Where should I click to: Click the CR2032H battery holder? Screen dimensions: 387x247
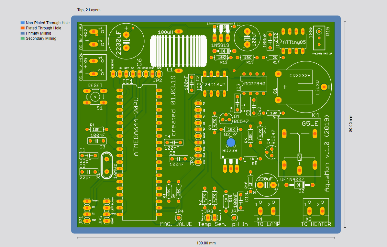coord(303,87)
